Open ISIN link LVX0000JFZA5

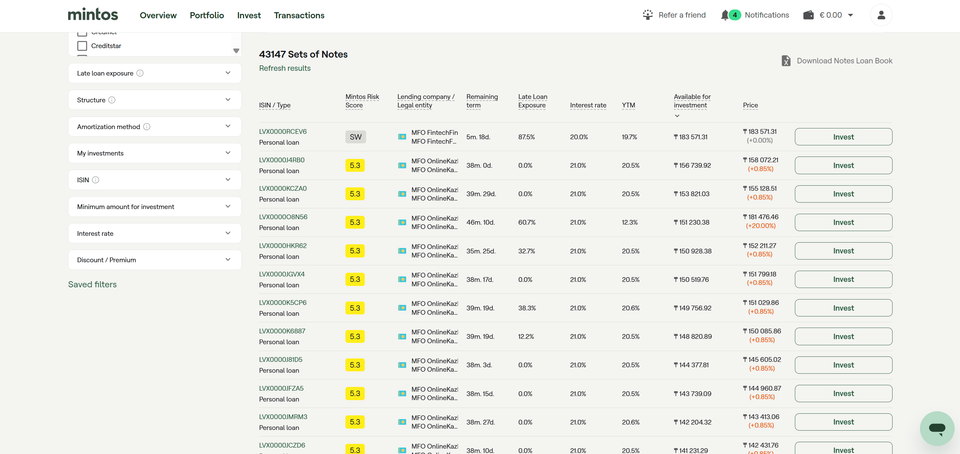click(x=281, y=389)
